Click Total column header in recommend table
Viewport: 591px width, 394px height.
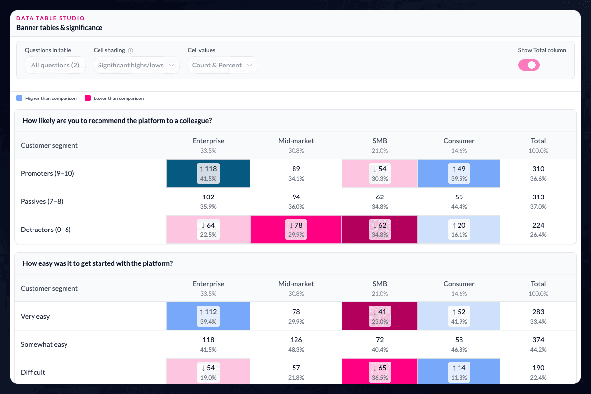click(538, 145)
